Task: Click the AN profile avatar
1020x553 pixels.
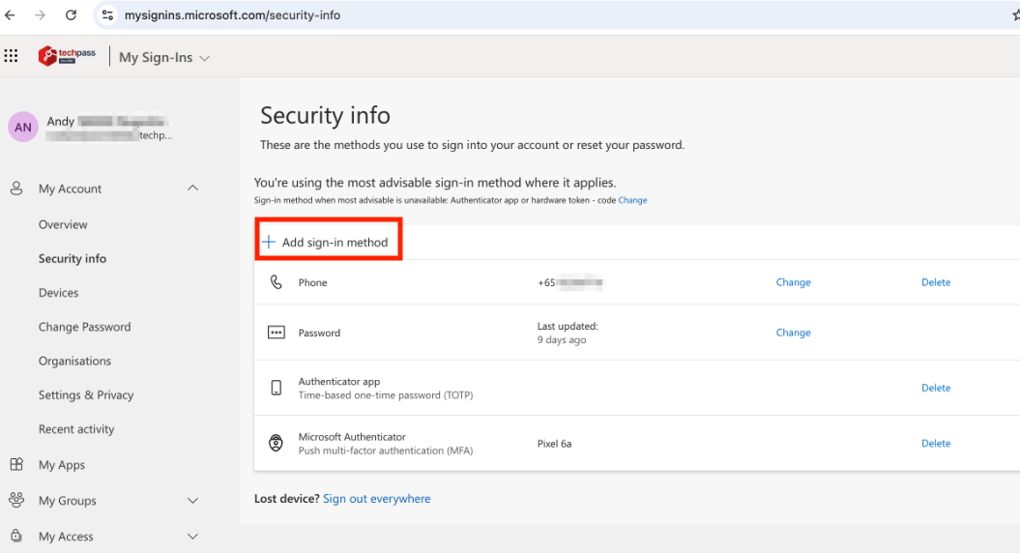Action: 23,127
